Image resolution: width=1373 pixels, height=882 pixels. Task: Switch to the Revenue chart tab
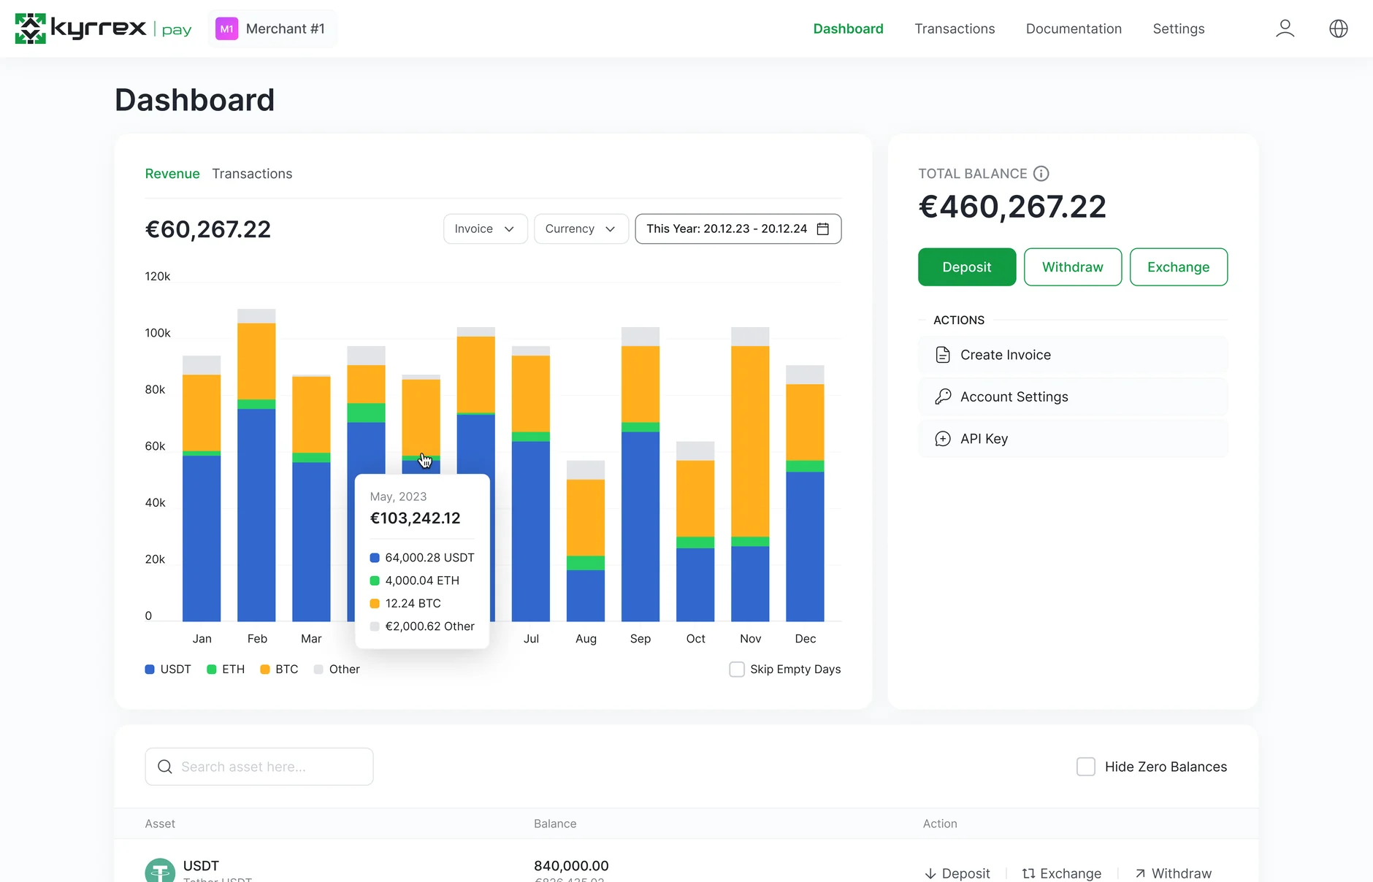pyautogui.click(x=172, y=174)
